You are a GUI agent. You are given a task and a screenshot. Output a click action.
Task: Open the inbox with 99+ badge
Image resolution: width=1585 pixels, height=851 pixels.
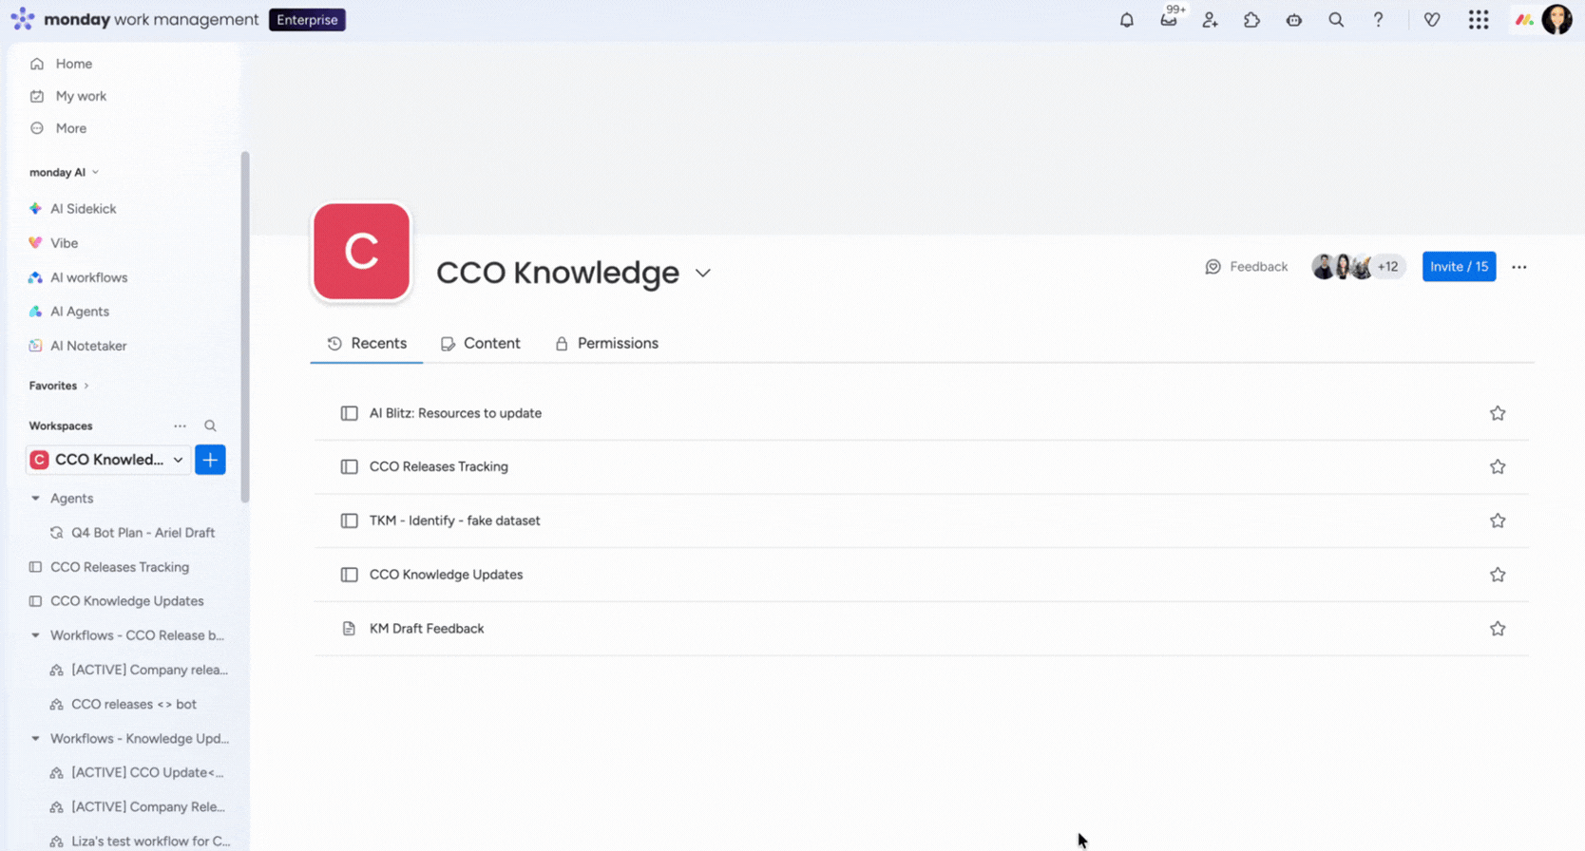tap(1168, 20)
